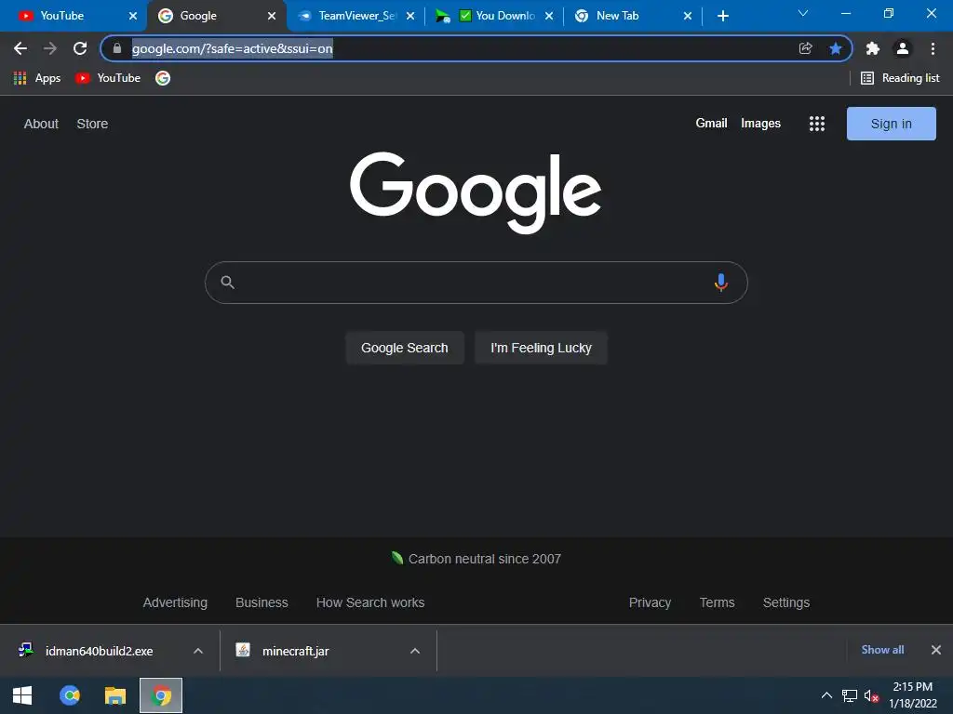The width and height of the screenshot is (953, 714).
Task: Open the Windows Start menu
Action: tap(22, 695)
